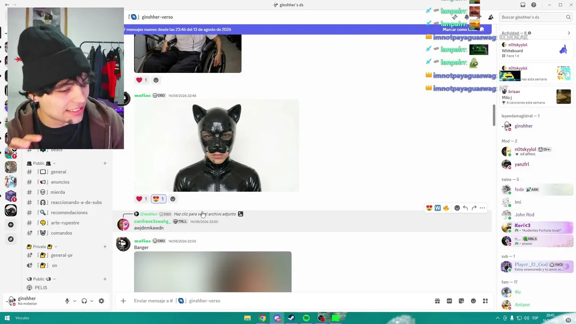Open the cat mask image attachment
Viewport: 576px width, 324px height.
pyautogui.click(x=216, y=146)
